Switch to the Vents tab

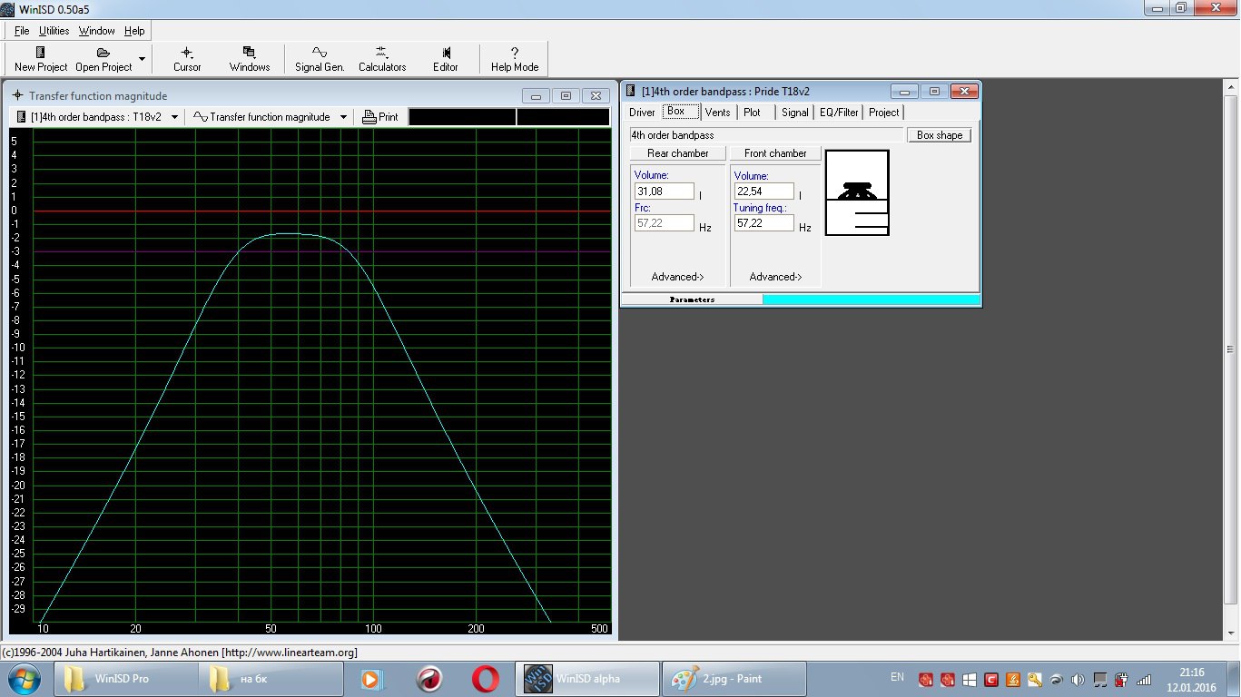717,113
